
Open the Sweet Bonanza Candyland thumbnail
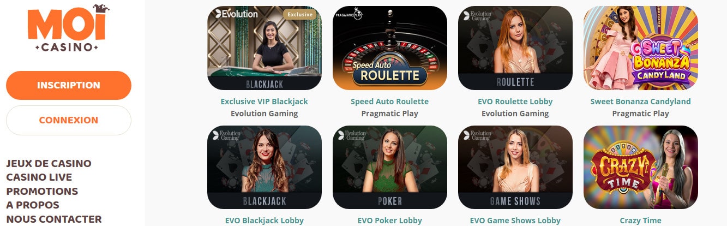(641, 48)
